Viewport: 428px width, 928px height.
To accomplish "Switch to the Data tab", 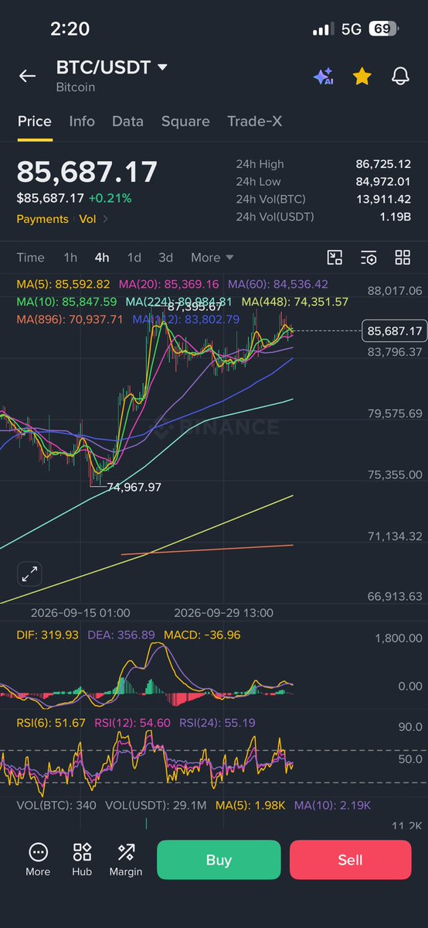I will [127, 122].
